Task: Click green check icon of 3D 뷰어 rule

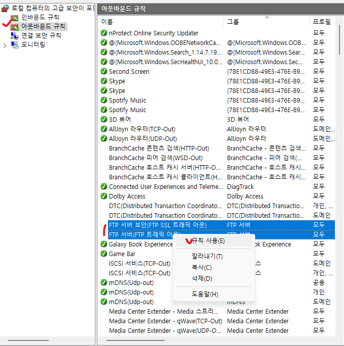Action: point(103,119)
